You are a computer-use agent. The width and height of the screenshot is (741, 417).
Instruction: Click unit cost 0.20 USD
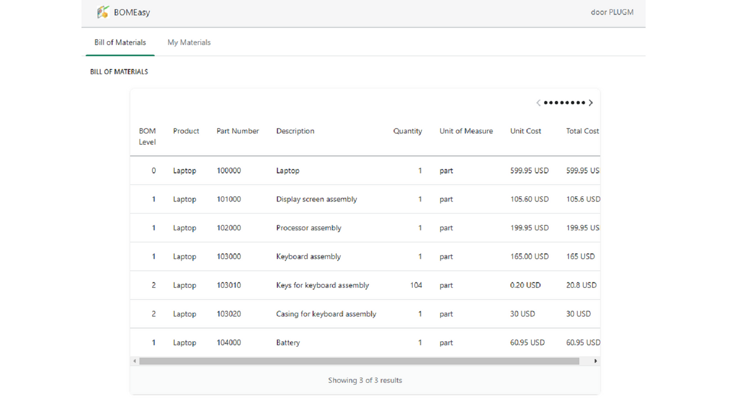pyautogui.click(x=525, y=286)
